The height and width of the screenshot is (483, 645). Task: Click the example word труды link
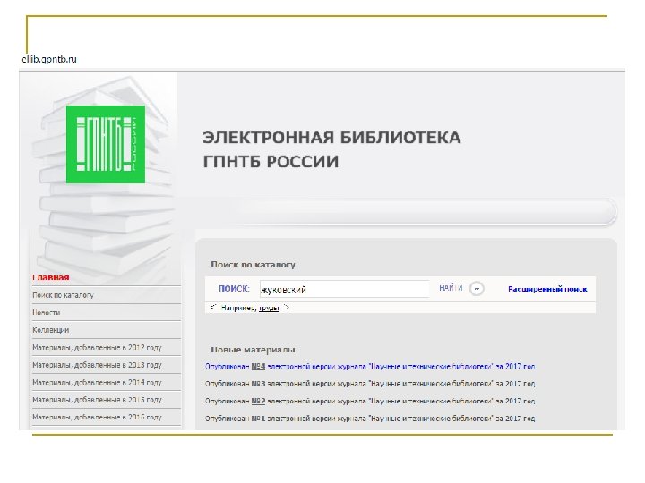[269, 308]
